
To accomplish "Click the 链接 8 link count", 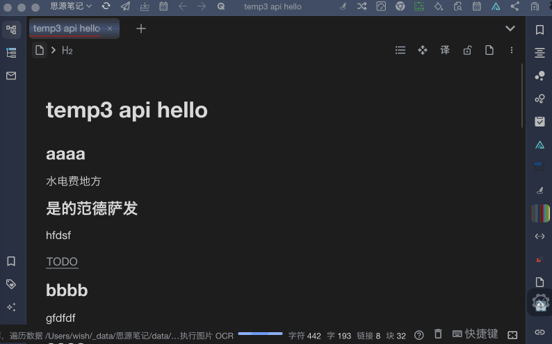I will [x=368, y=336].
